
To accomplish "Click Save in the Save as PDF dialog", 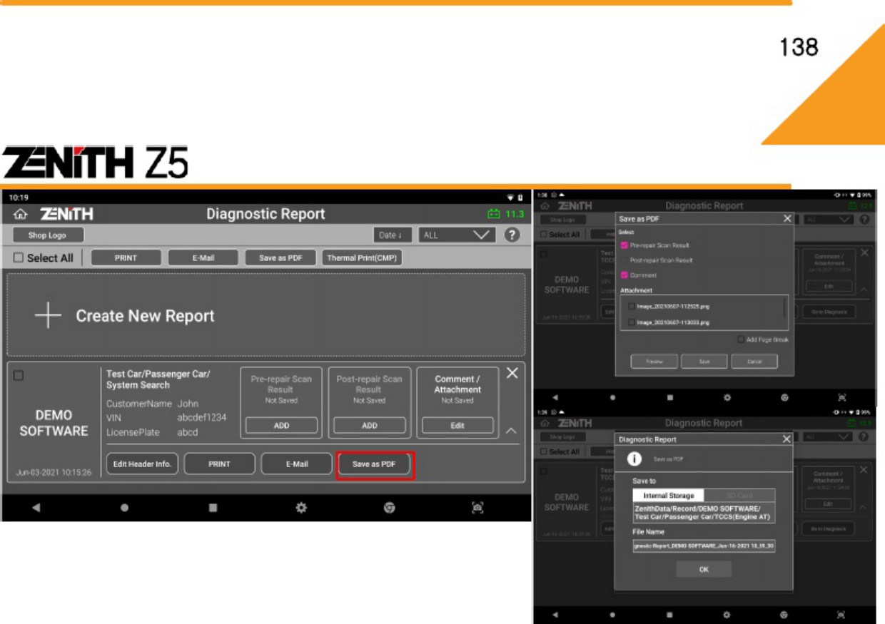I will 704,362.
